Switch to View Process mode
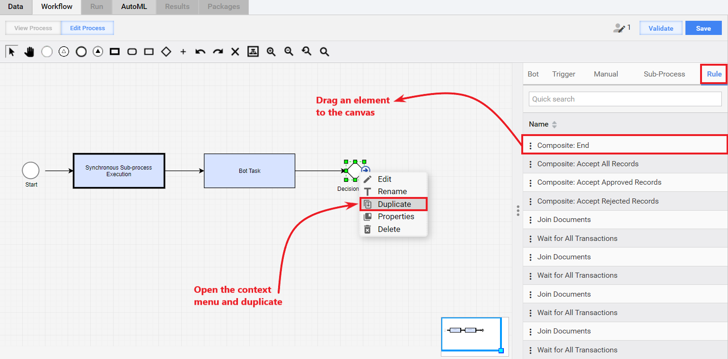 point(33,28)
